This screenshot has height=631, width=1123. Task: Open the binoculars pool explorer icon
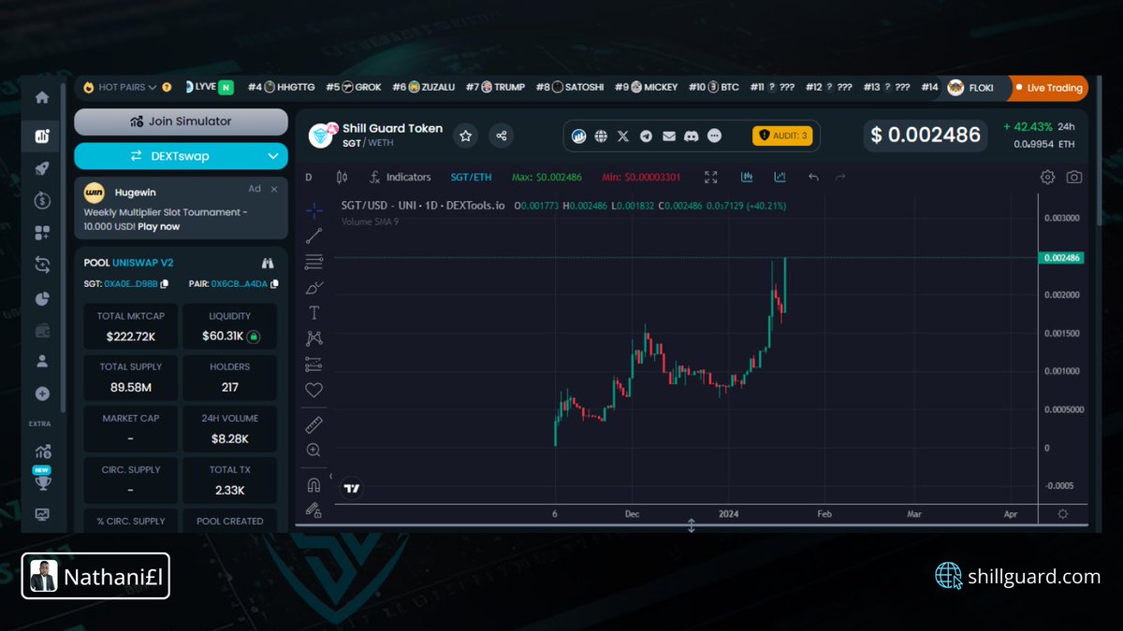267,263
